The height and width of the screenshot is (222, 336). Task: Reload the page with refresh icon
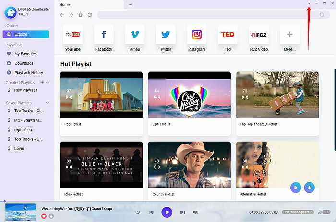(x=89, y=15)
